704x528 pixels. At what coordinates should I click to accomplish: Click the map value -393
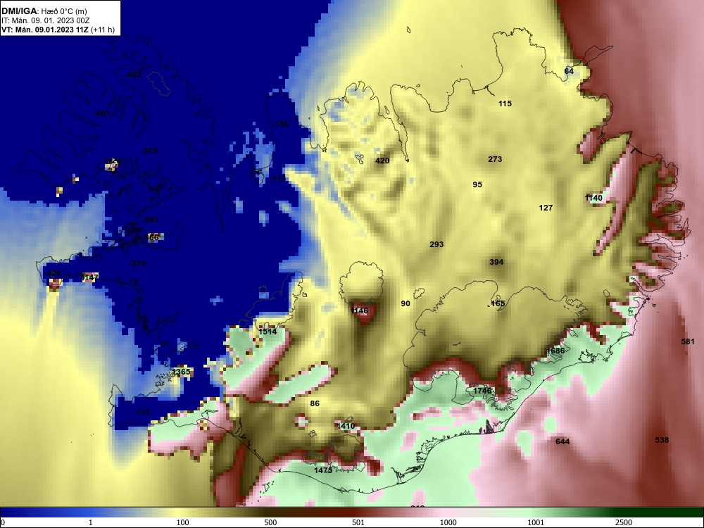click(149, 220)
